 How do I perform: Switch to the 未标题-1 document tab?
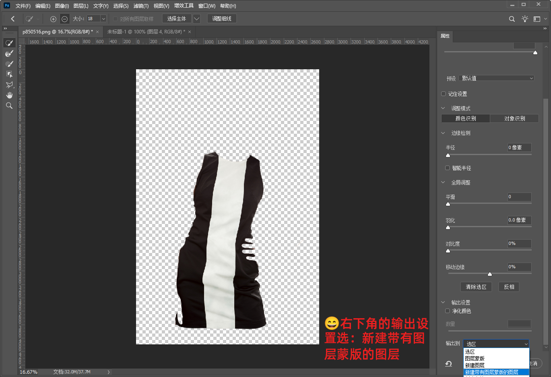coord(146,32)
